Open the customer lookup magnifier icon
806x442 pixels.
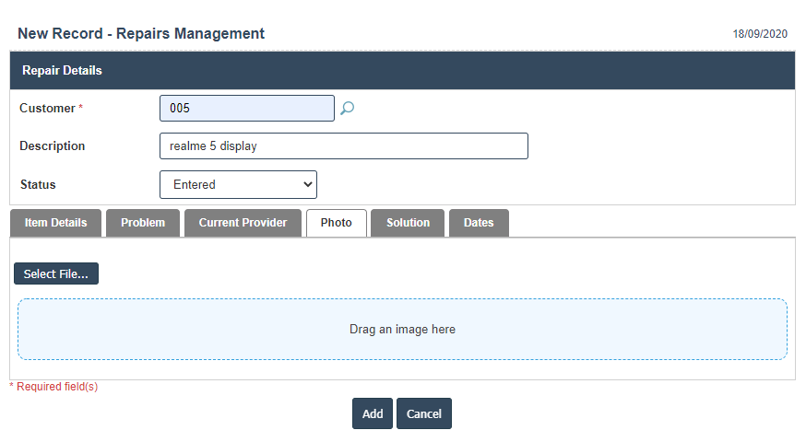[347, 109]
